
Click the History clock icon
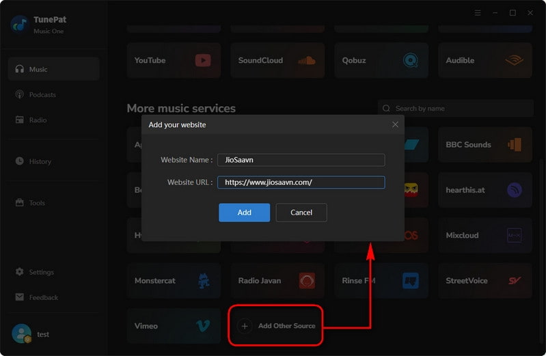(x=20, y=161)
